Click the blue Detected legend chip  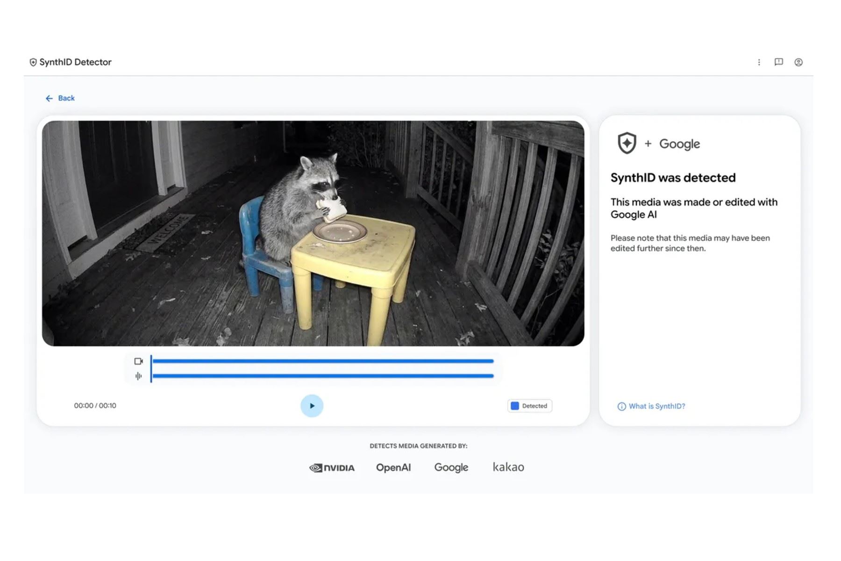click(x=529, y=406)
